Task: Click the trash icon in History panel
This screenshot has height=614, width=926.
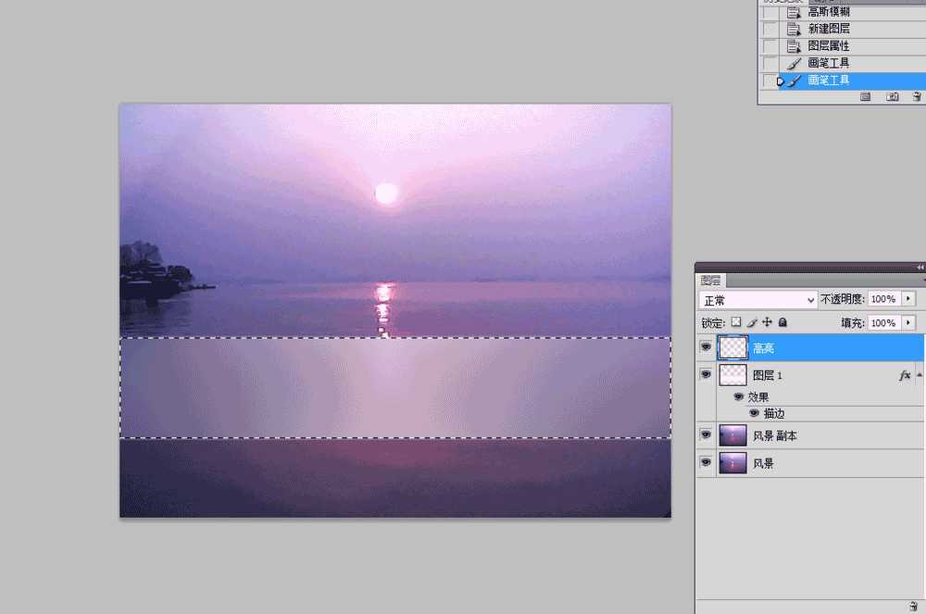Action: (917, 97)
